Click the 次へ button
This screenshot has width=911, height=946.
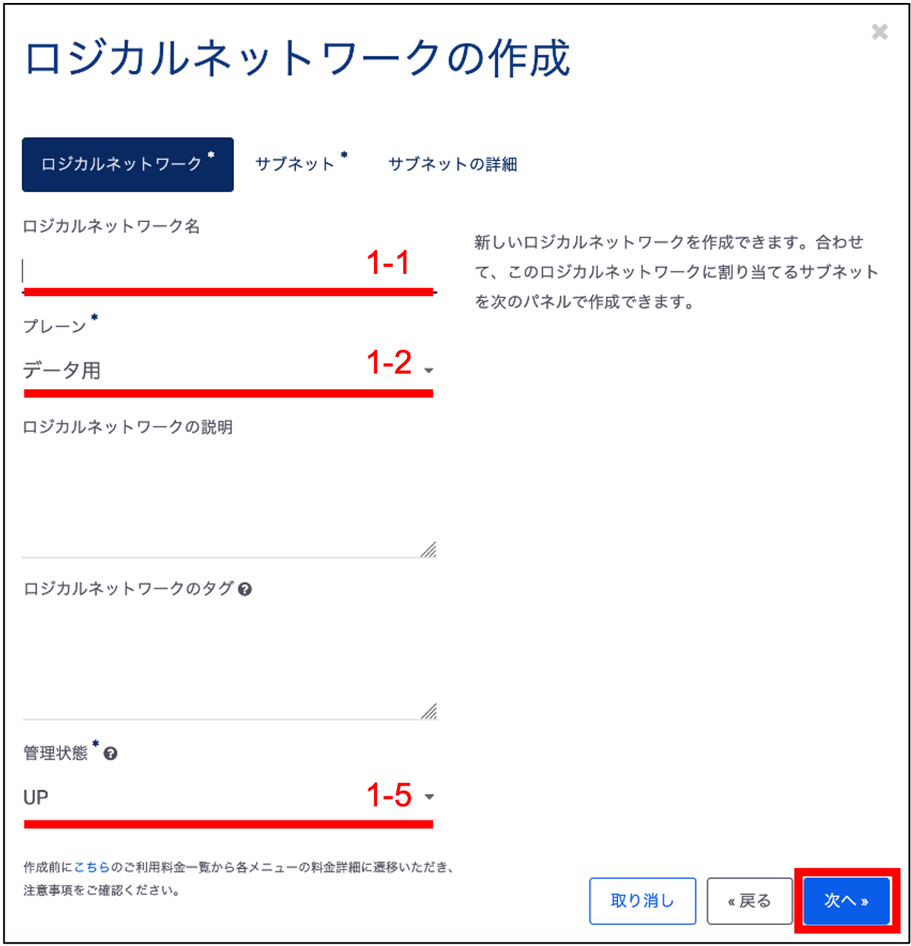847,901
